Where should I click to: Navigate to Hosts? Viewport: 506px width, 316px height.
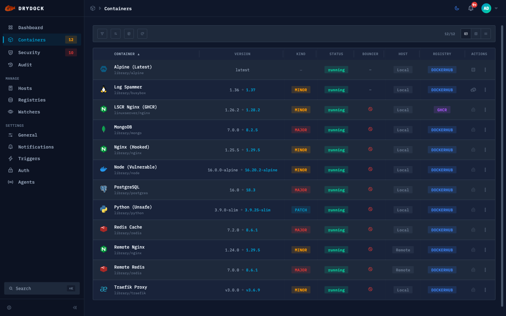pos(42,88)
